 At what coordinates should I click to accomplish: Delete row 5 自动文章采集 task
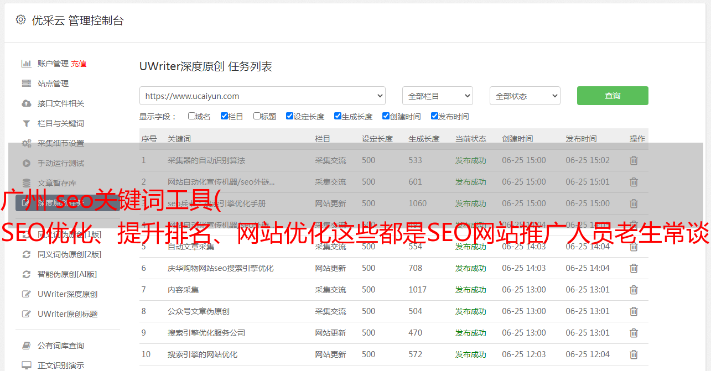[634, 247]
